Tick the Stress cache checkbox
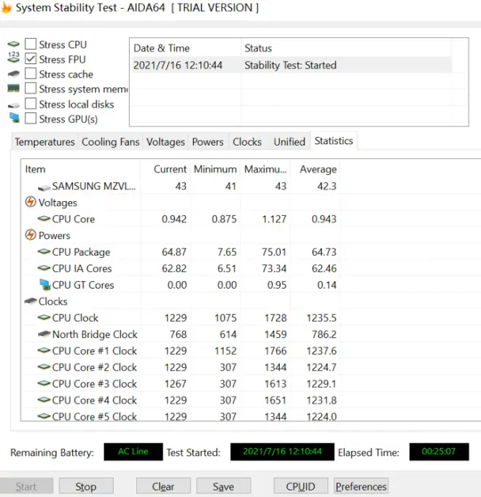 pyautogui.click(x=31, y=74)
